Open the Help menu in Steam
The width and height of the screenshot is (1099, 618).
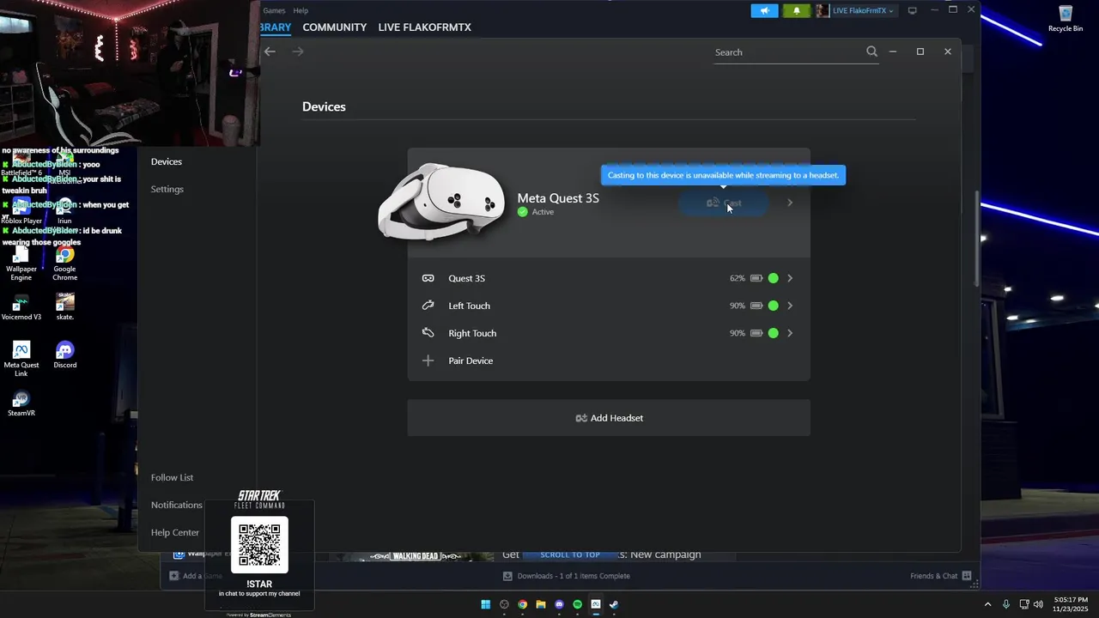(x=301, y=10)
